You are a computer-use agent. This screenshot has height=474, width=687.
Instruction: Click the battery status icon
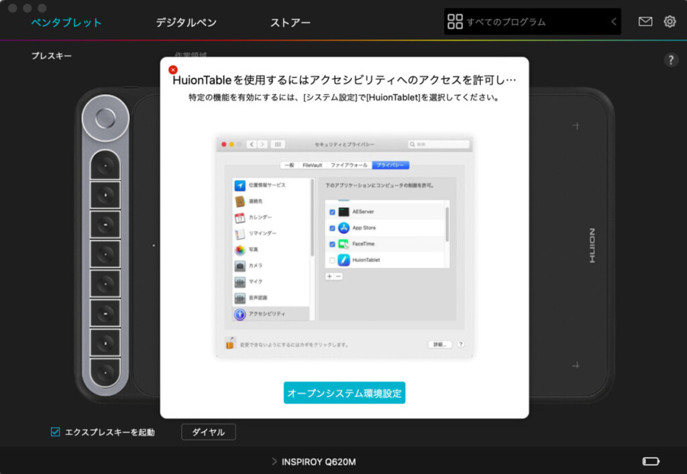coord(651,461)
